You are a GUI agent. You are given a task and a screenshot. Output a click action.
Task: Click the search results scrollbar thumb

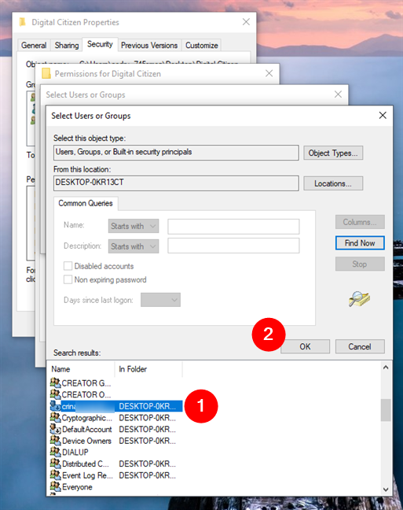coord(386,410)
